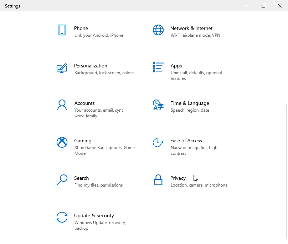Select the Gaming Xbox icon
Viewport: 288px width, 244px height.
(62, 142)
